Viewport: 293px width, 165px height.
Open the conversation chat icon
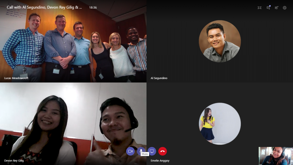tap(268, 8)
